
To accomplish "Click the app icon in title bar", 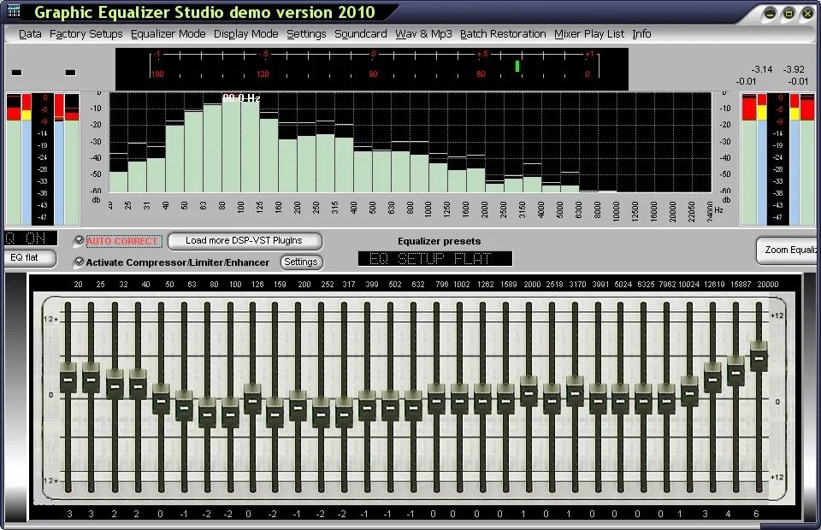I will pos(13,10).
